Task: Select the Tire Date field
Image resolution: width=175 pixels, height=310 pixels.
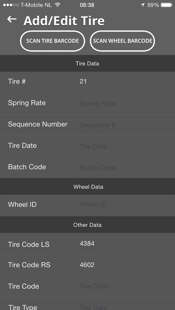Action: [125, 146]
